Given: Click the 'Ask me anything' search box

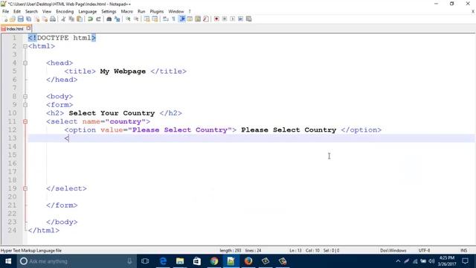Looking at the screenshot, I should tap(76, 261).
